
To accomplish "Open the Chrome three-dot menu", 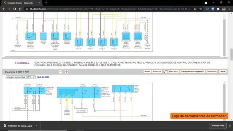I will pyautogui.click(x=229, y=9).
